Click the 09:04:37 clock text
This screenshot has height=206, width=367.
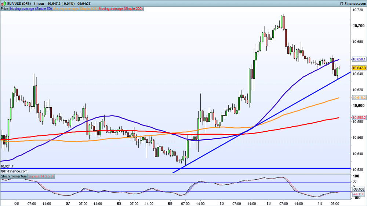84,4
